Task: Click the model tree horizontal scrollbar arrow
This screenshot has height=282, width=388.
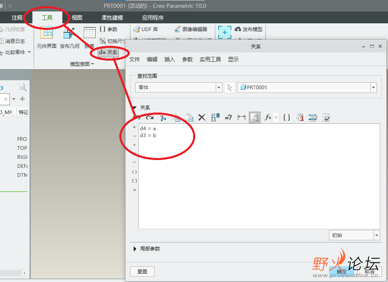Action: pos(24,273)
